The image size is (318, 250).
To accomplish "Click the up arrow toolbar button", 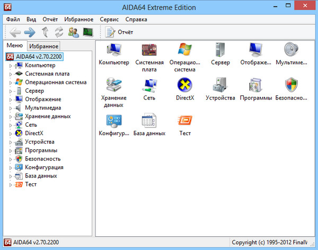I will click(45, 32).
